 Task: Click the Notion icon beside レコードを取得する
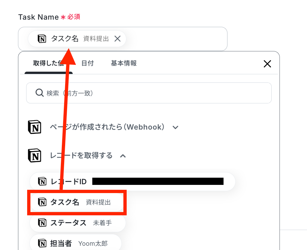click(35, 156)
